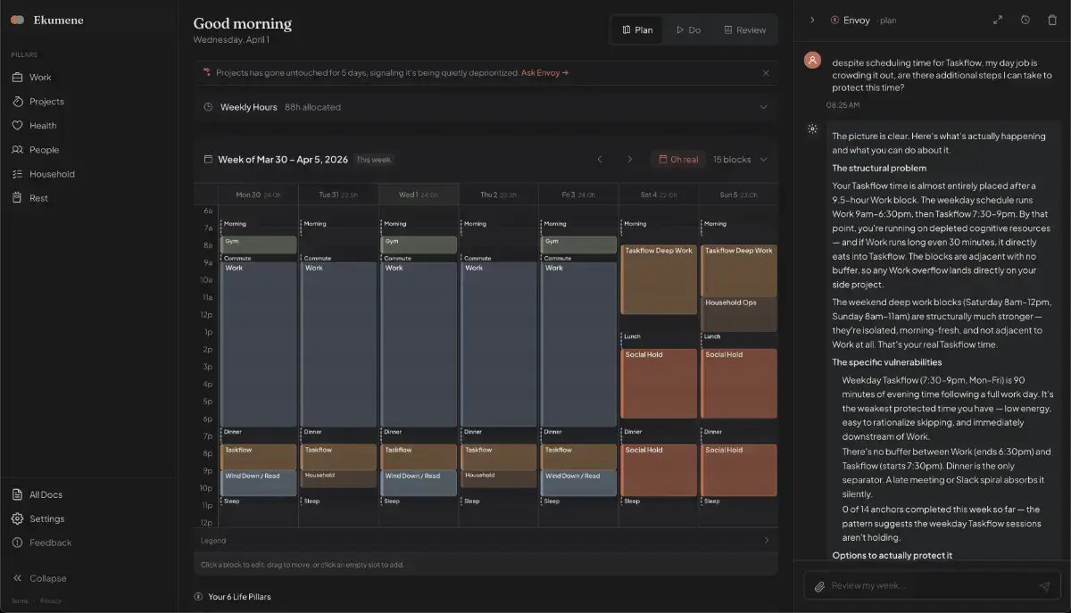Click the Ask Envoy link
Image resolution: width=1071 pixels, height=613 pixels.
(544, 73)
